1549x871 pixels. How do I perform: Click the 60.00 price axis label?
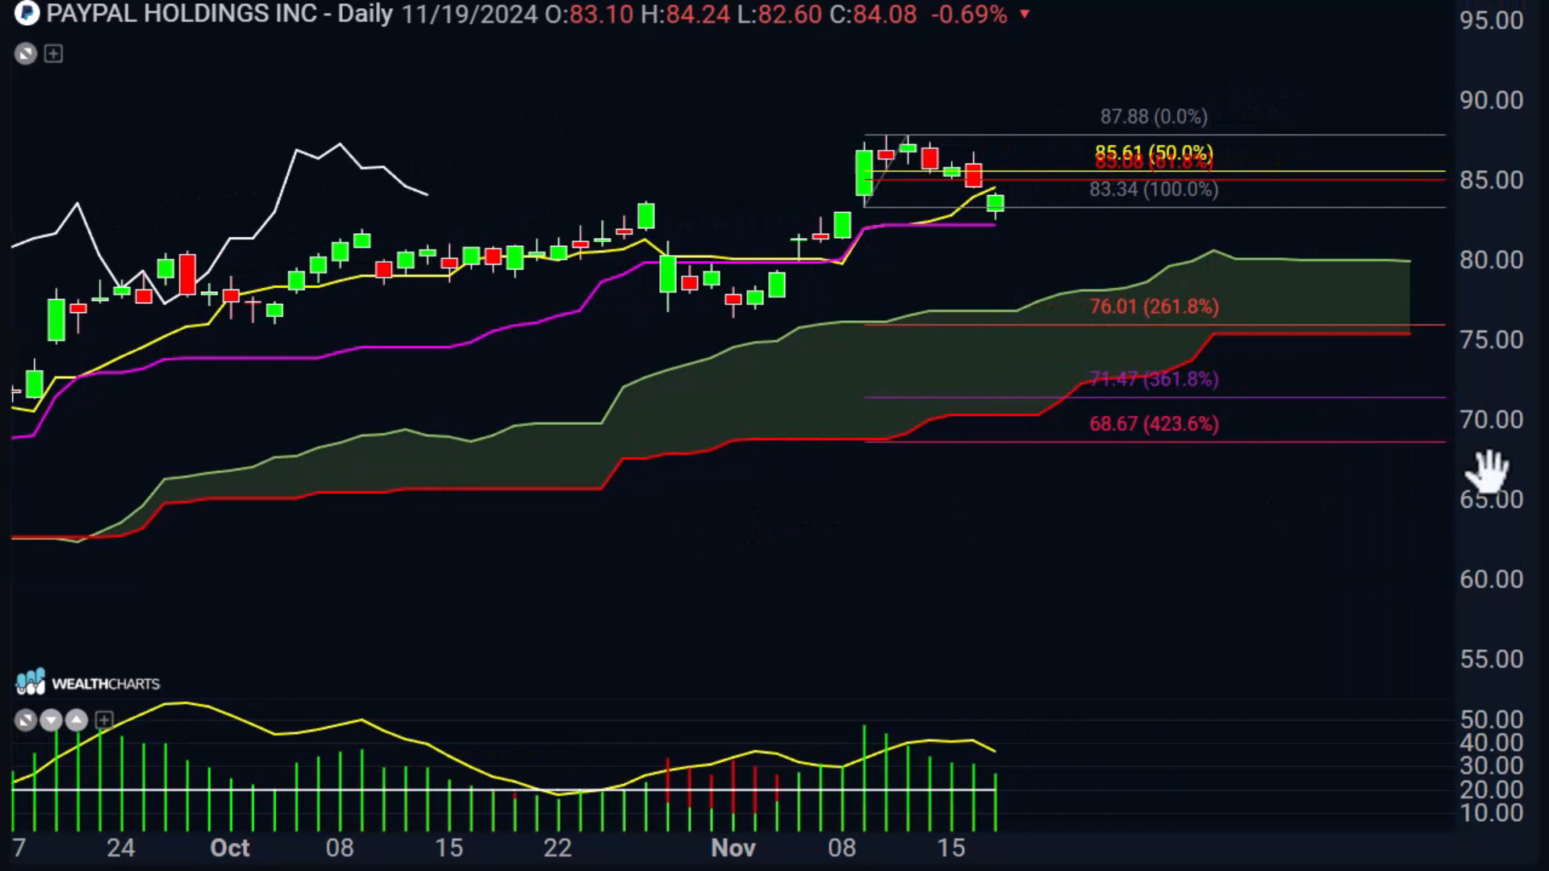coord(1492,579)
